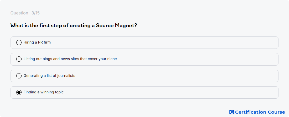The width and height of the screenshot is (289, 117).
Task: Click the "Listing out blogs and news sites" text
Action: 70,59
